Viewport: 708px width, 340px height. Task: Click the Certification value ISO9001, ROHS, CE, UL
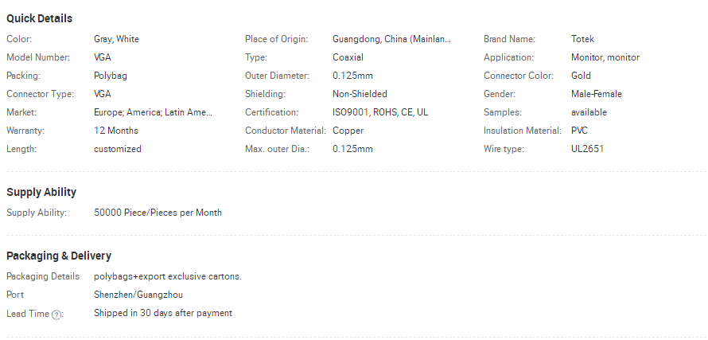click(380, 112)
